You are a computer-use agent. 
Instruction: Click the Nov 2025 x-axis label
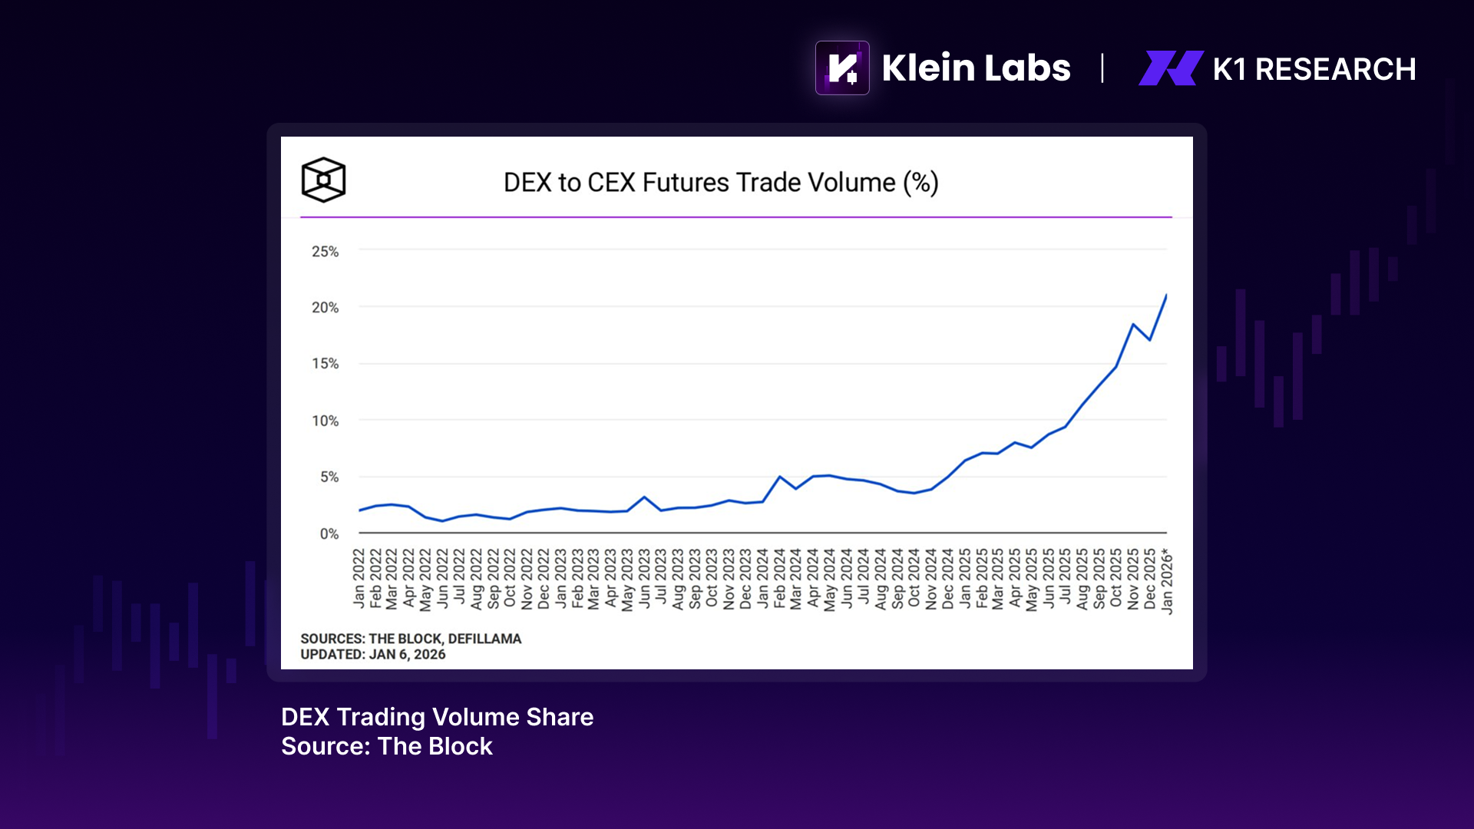pyautogui.click(x=1133, y=579)
